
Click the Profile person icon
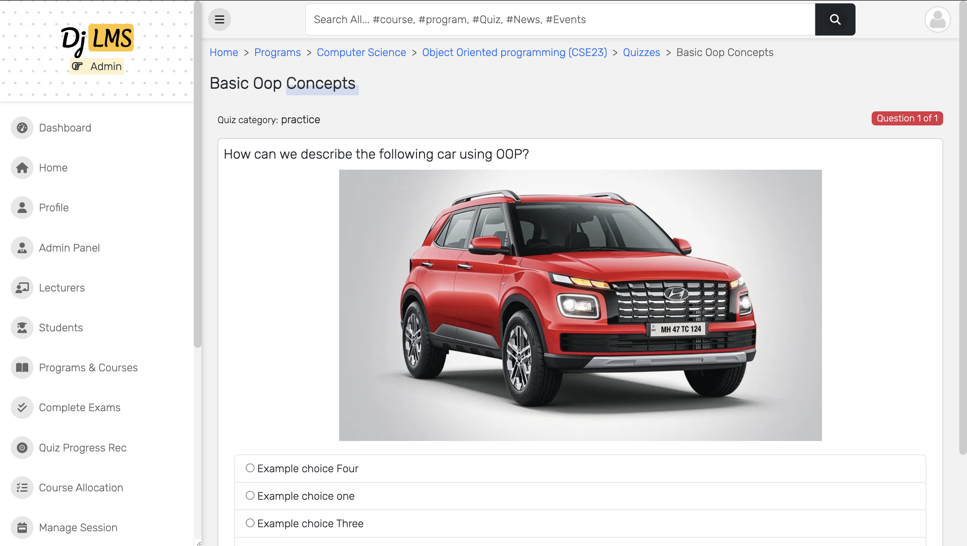coord(22,208)
